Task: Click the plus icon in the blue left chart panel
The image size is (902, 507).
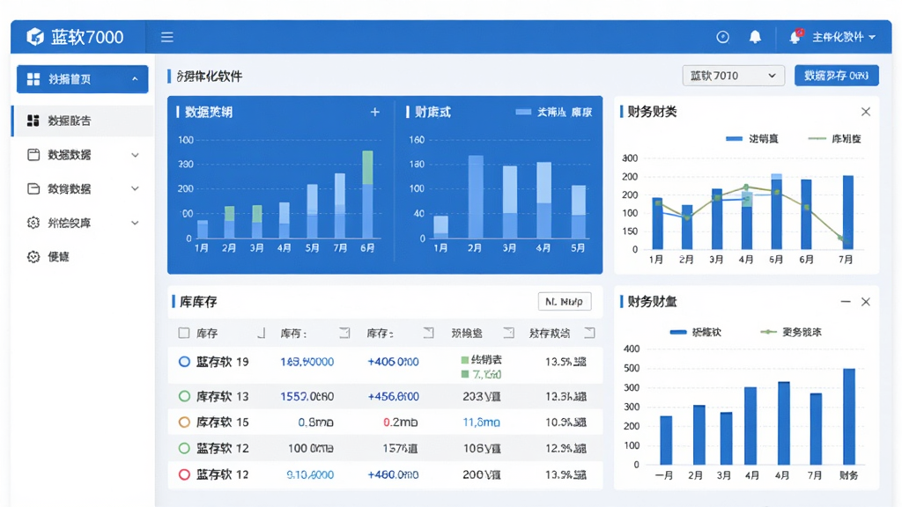Action: [x=374, y=112]
